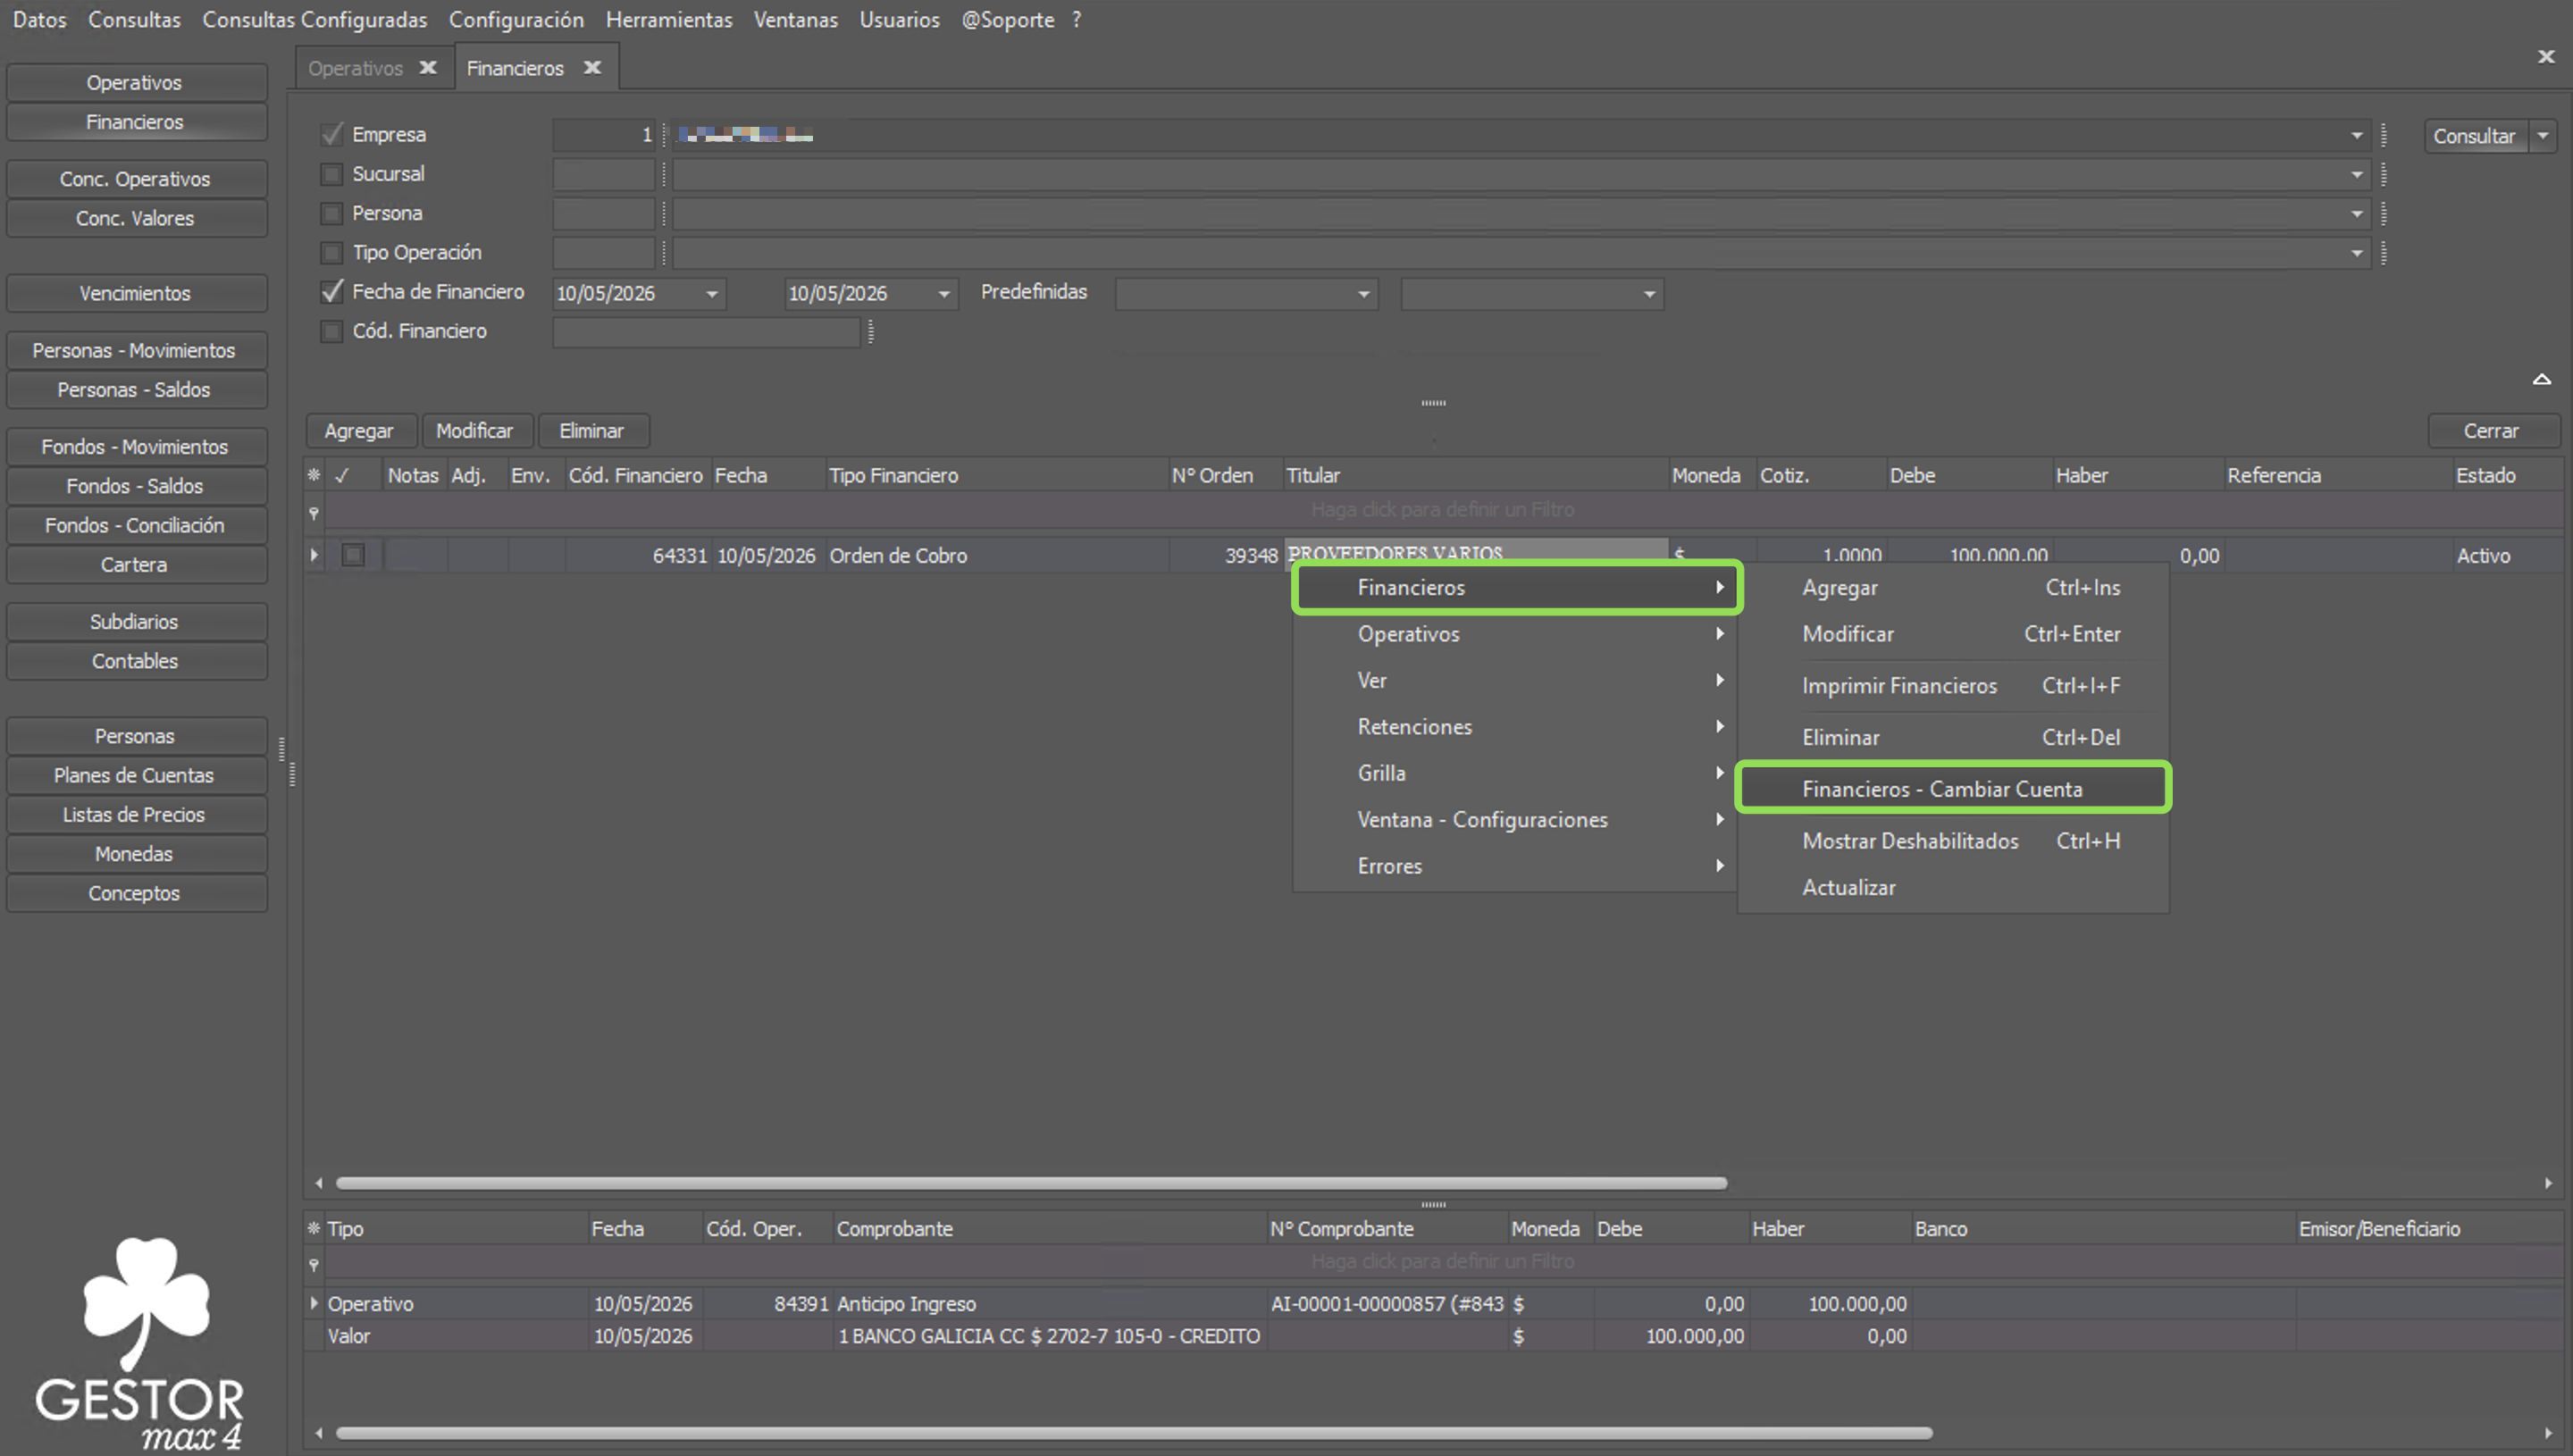
Task: Open the Consultas Configuradas menu
Action: coord(314,19)
